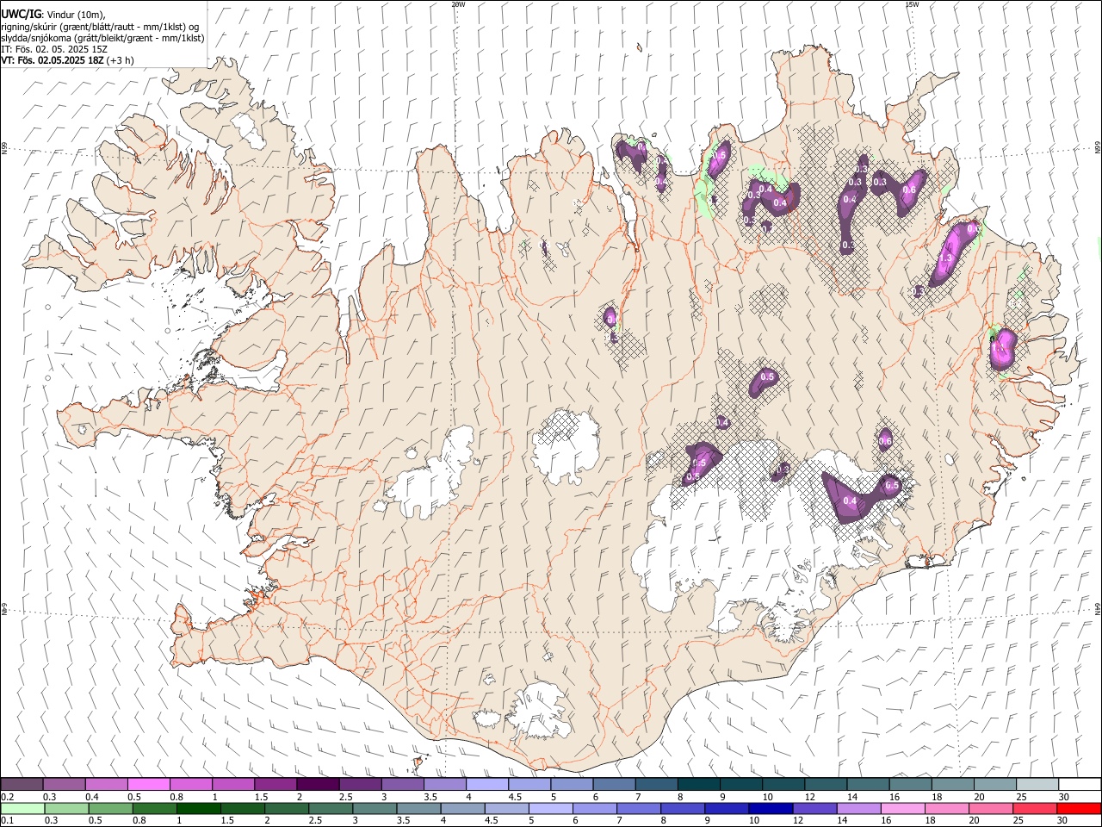Select the grey-teal 16–18 snow-scale swatch
This screenshot has width=1102, height=827.
[x=910, y=784]
